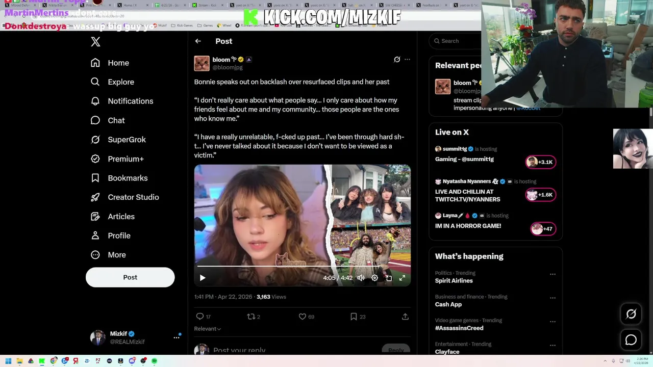The height and width of the screenshot is (367, 653).
Task: Open Mizkif account switcher menu dots
Action: point(177,337)
